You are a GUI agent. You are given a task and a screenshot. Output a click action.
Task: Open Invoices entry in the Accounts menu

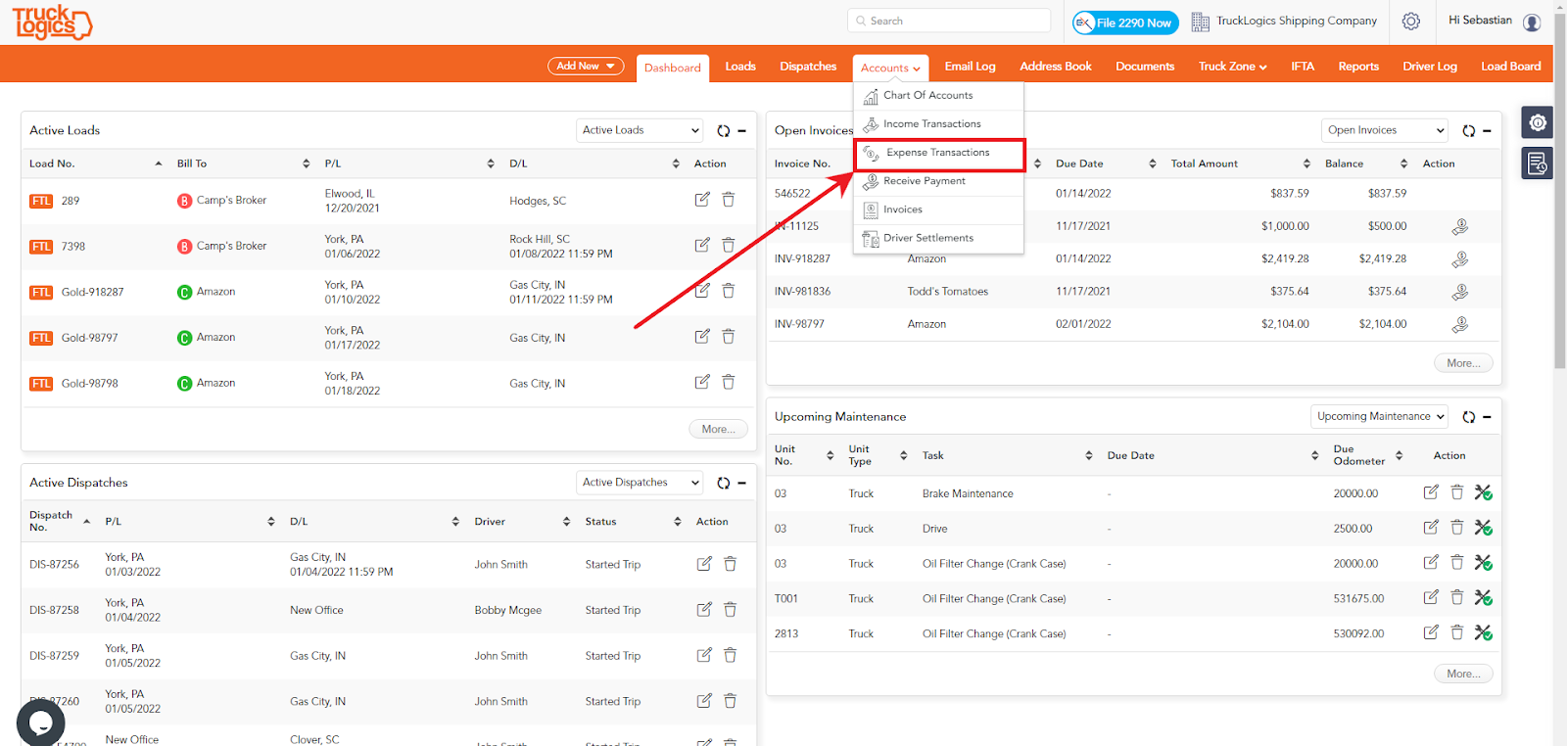point(938,210)
